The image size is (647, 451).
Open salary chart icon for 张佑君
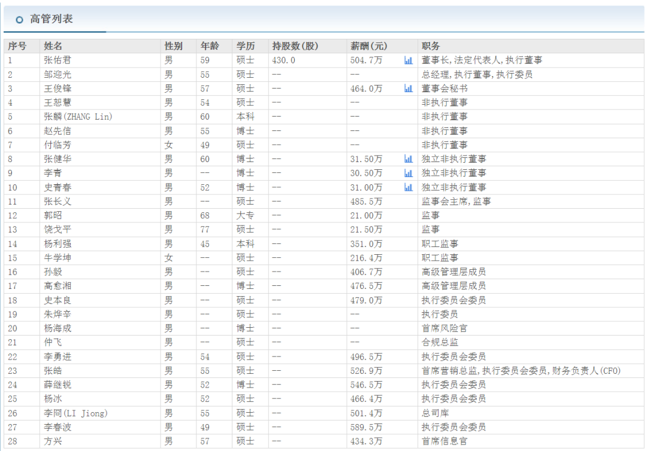pos(408,60)
